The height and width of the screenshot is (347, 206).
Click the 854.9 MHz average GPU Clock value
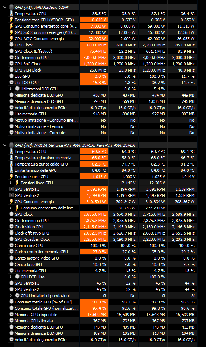click(x=185, y=45)
